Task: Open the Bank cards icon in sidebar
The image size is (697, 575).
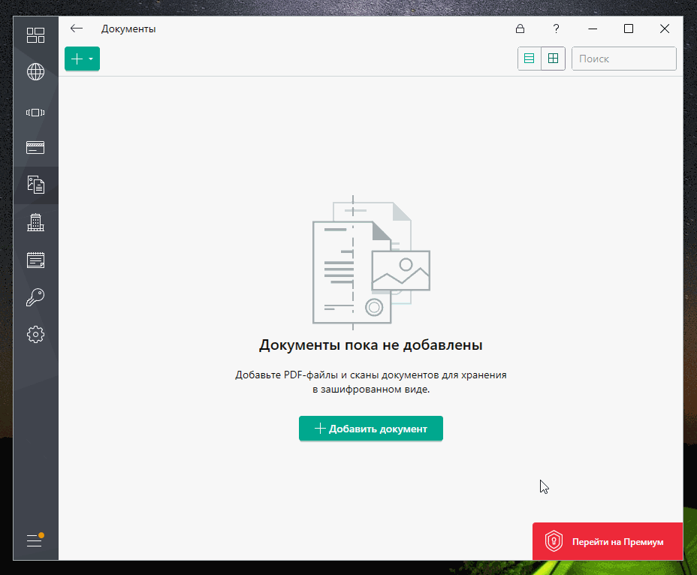Action: (35, 148)
